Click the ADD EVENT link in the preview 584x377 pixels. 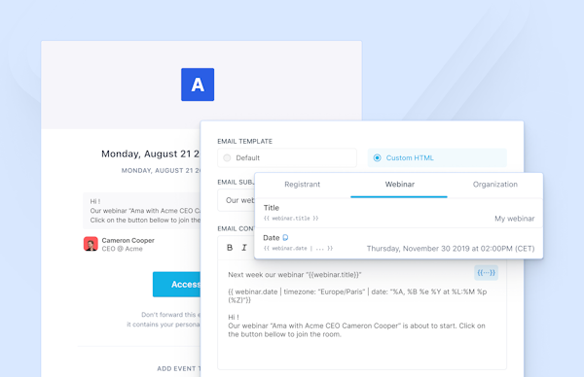(x=178, y=368)
